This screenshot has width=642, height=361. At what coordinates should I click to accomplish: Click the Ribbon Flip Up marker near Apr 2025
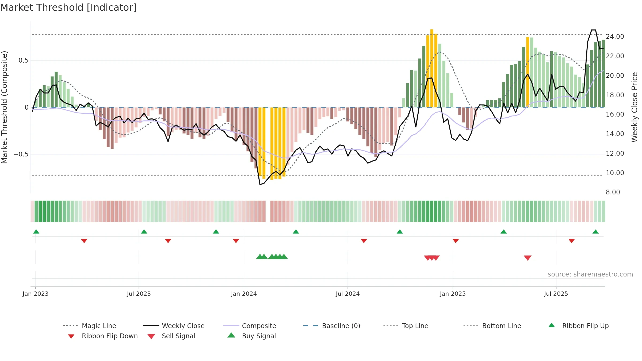click(x=503, y=232)
